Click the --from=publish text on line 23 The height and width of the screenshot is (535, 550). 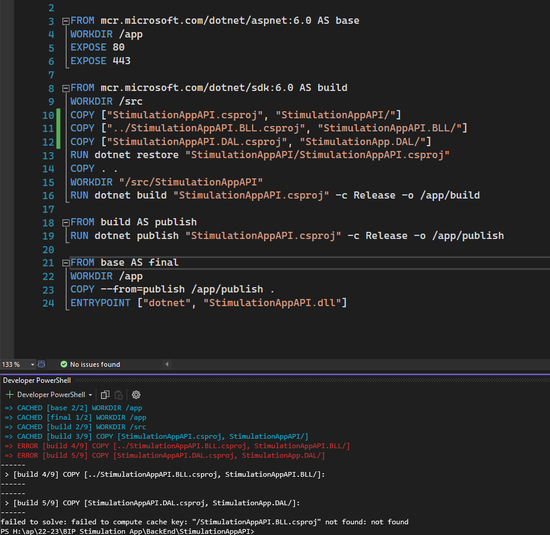143,289
